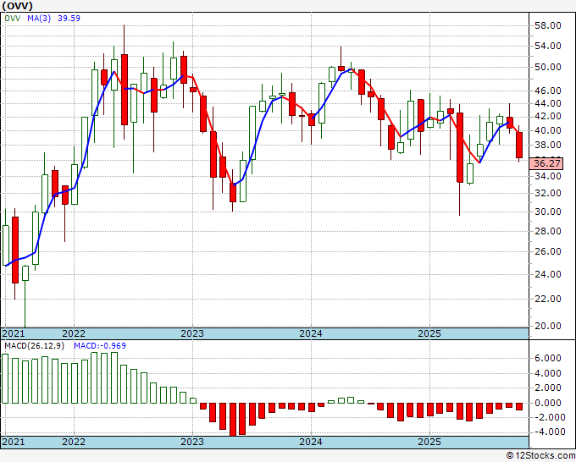
Task: Click the 36.27 current price tag
Action: tap(546, 163)
